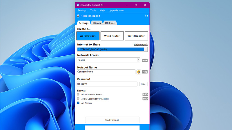Open the Help menu
Viewport: 232px width, 130px height.
102,10
